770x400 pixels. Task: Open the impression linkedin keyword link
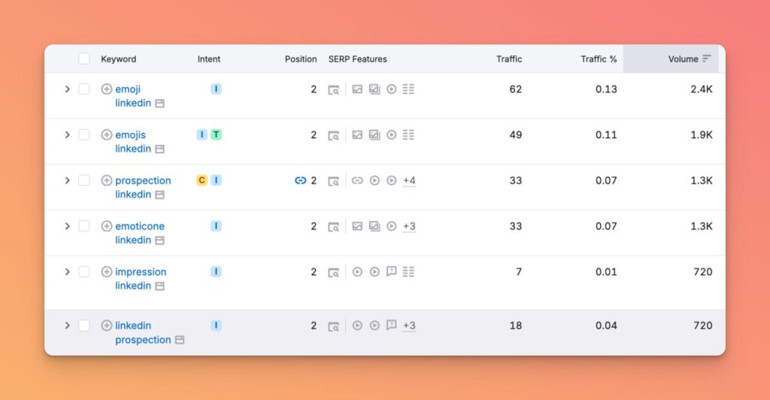(141, 278)
